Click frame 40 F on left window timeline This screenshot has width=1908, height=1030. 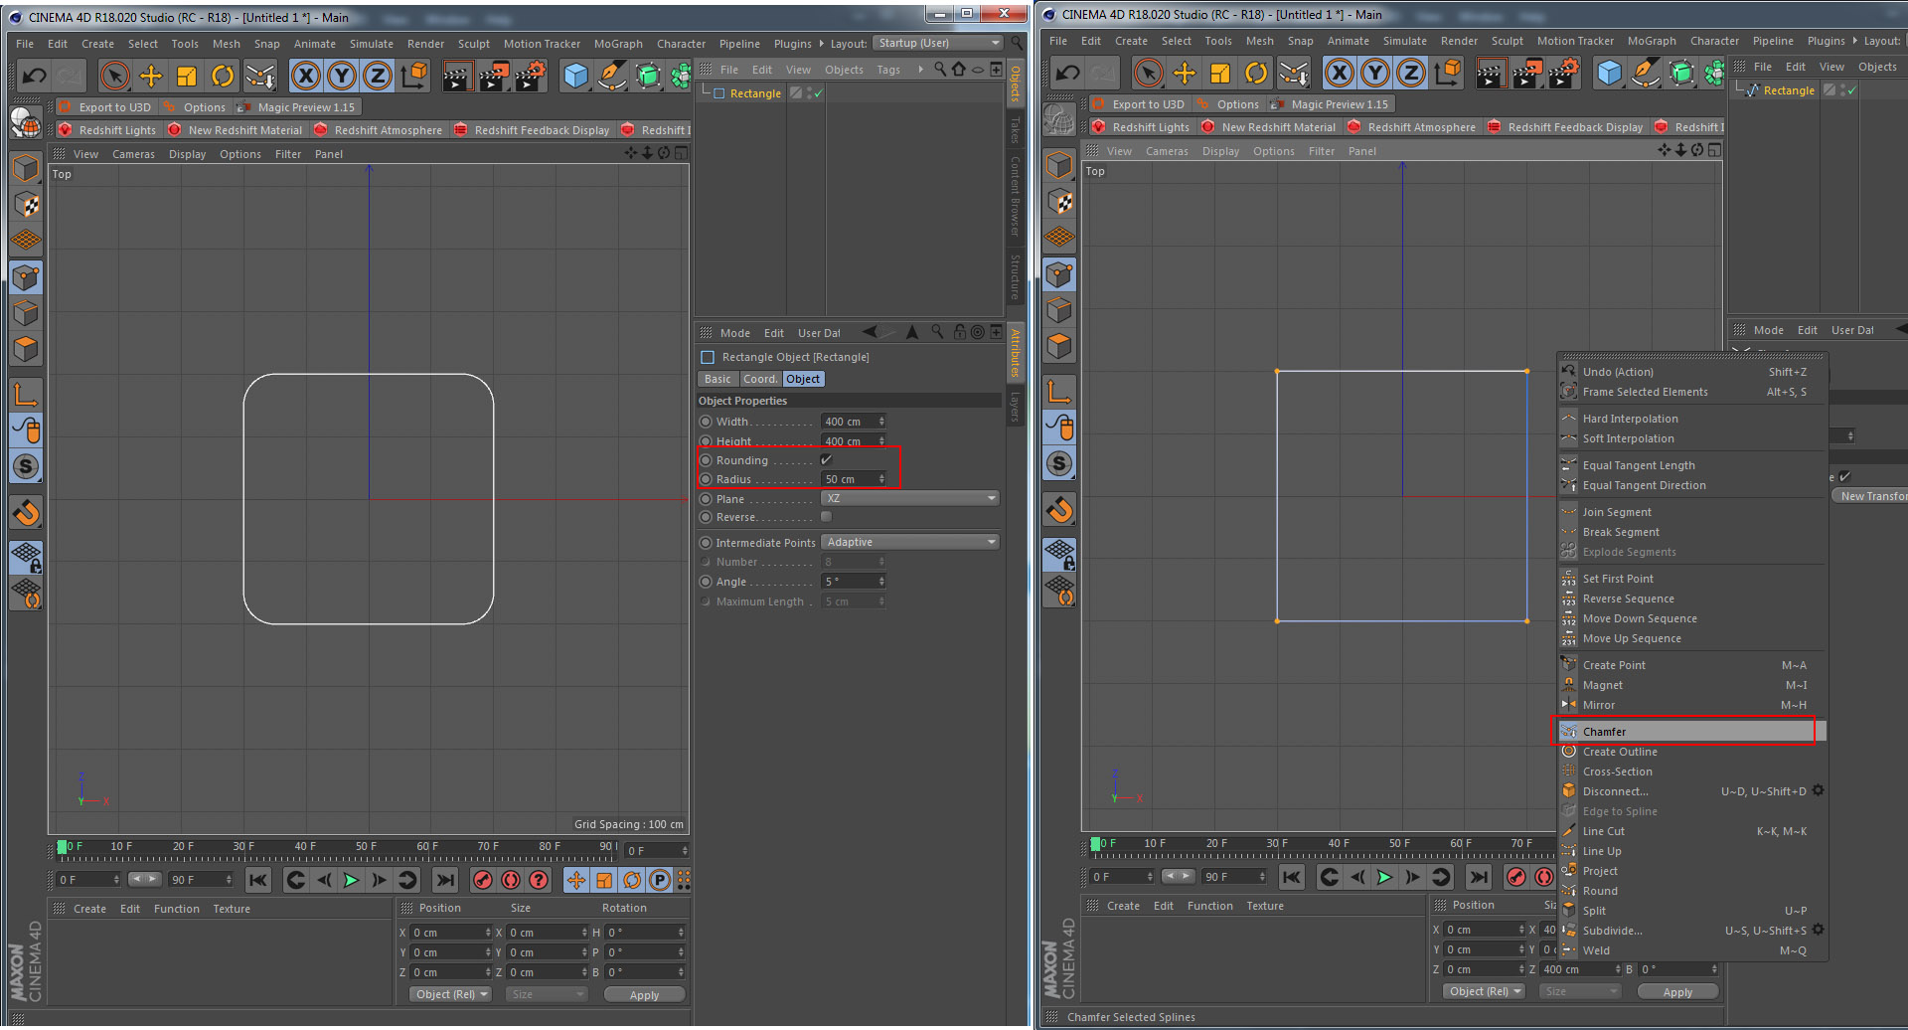pyautogui.click(x=305, y=846)
